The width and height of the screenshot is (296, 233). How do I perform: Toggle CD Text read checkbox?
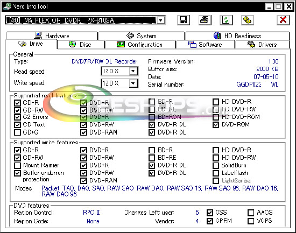(x=17, y=125)
